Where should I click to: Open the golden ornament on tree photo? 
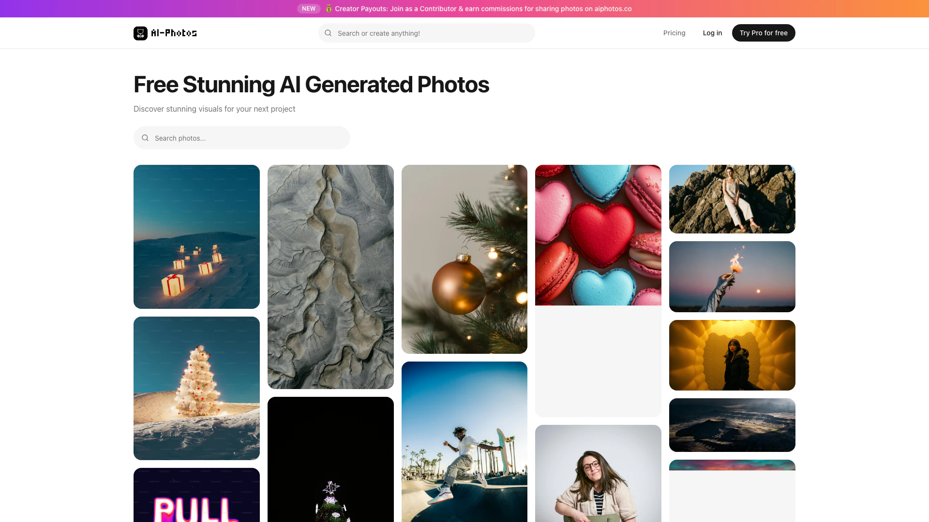[464, 259]
